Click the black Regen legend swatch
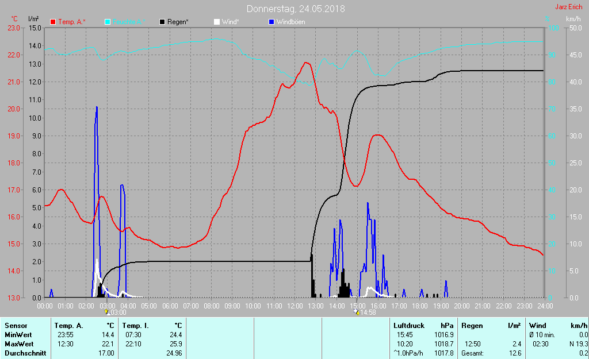This screenshot has width=589, height=359. coord(162,22)
